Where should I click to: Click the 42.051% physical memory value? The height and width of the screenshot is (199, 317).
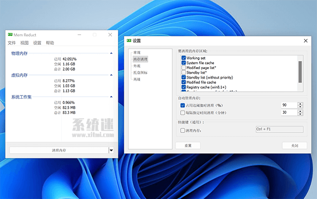click(x=70, y=59)
